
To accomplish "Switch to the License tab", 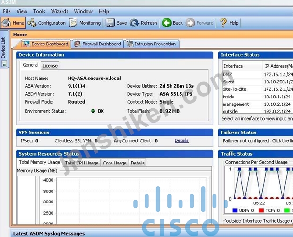I will coord(50,66).
